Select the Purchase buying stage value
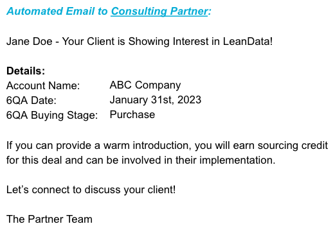Viewport: 335px width, 233px height. pyautogui.click(x=132, y=114)
